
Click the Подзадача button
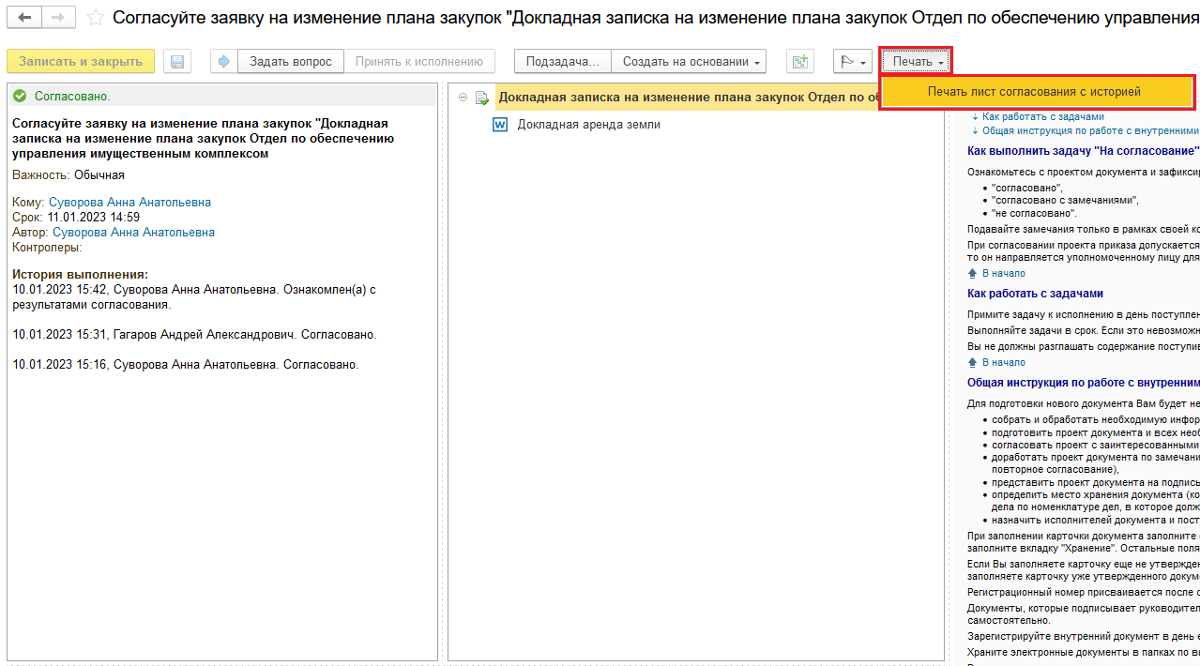[x=562, y=62]
